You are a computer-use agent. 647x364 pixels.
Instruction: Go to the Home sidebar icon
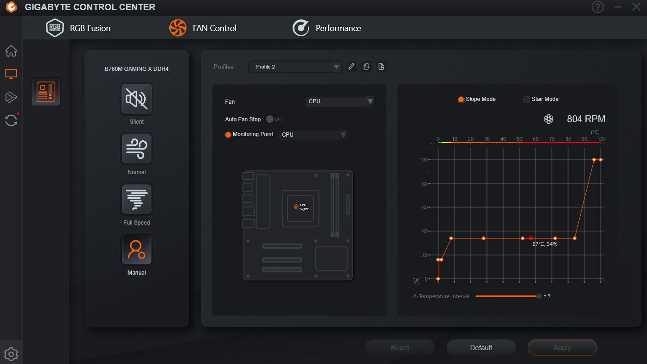click(x=11, y=50)
